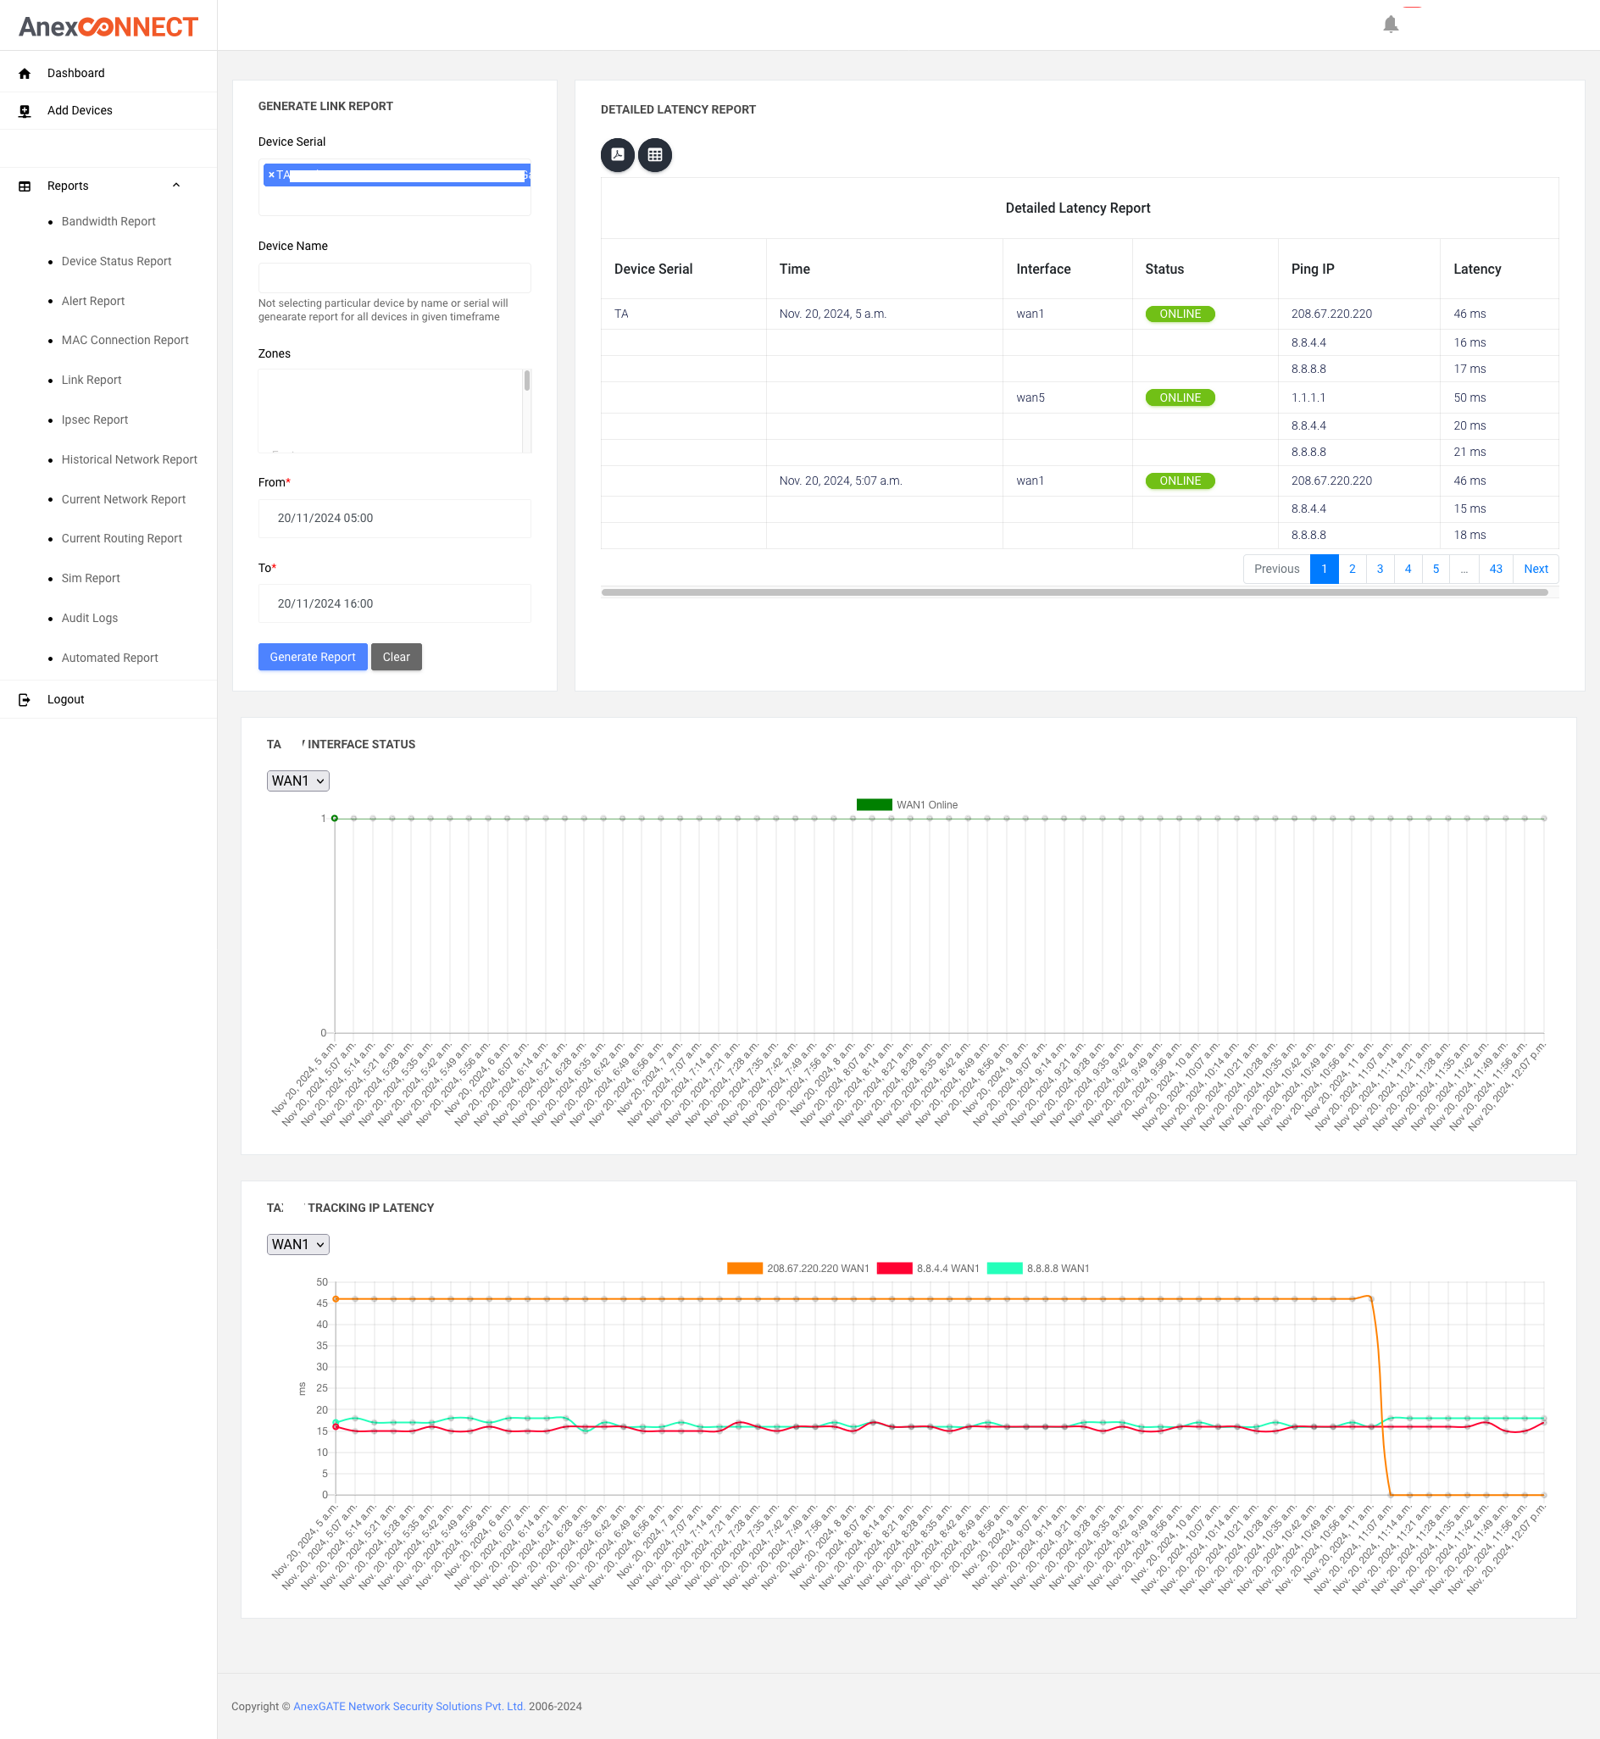Collapse the Reports menu chevron
Image resolution: width=1600 pixels, height=1739 pixels.
tap(176, 186)
